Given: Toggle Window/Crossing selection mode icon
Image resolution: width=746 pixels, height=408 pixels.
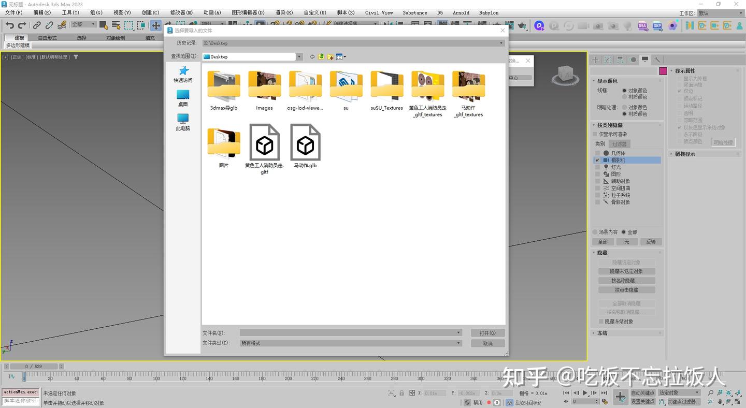Looking at the screenshot, I should [141, 25].
